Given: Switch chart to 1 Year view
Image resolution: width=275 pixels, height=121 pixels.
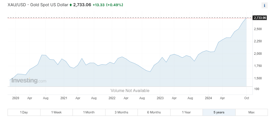Looking at the screenshot, I should pos(186,112).
